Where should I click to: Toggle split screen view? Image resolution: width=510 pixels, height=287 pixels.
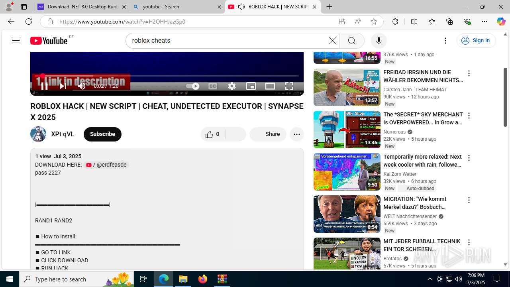coord(414,22)
